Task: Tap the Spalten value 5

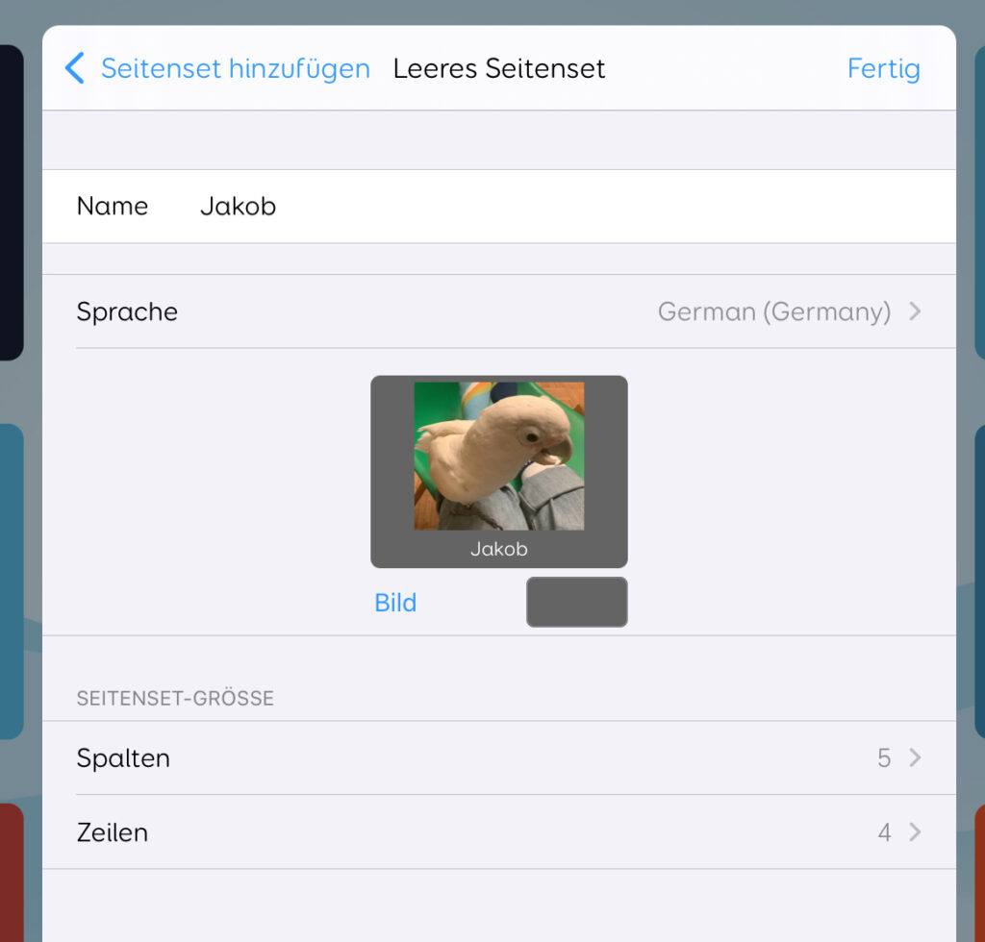Action: pyautogui.click(x=884, y=758)
